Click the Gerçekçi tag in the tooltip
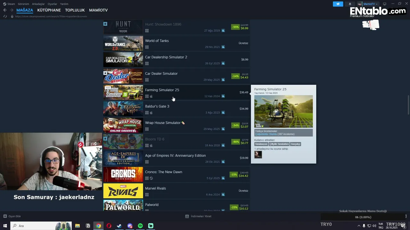This screenshot has width=410, height=230. (x=296, y=144)
